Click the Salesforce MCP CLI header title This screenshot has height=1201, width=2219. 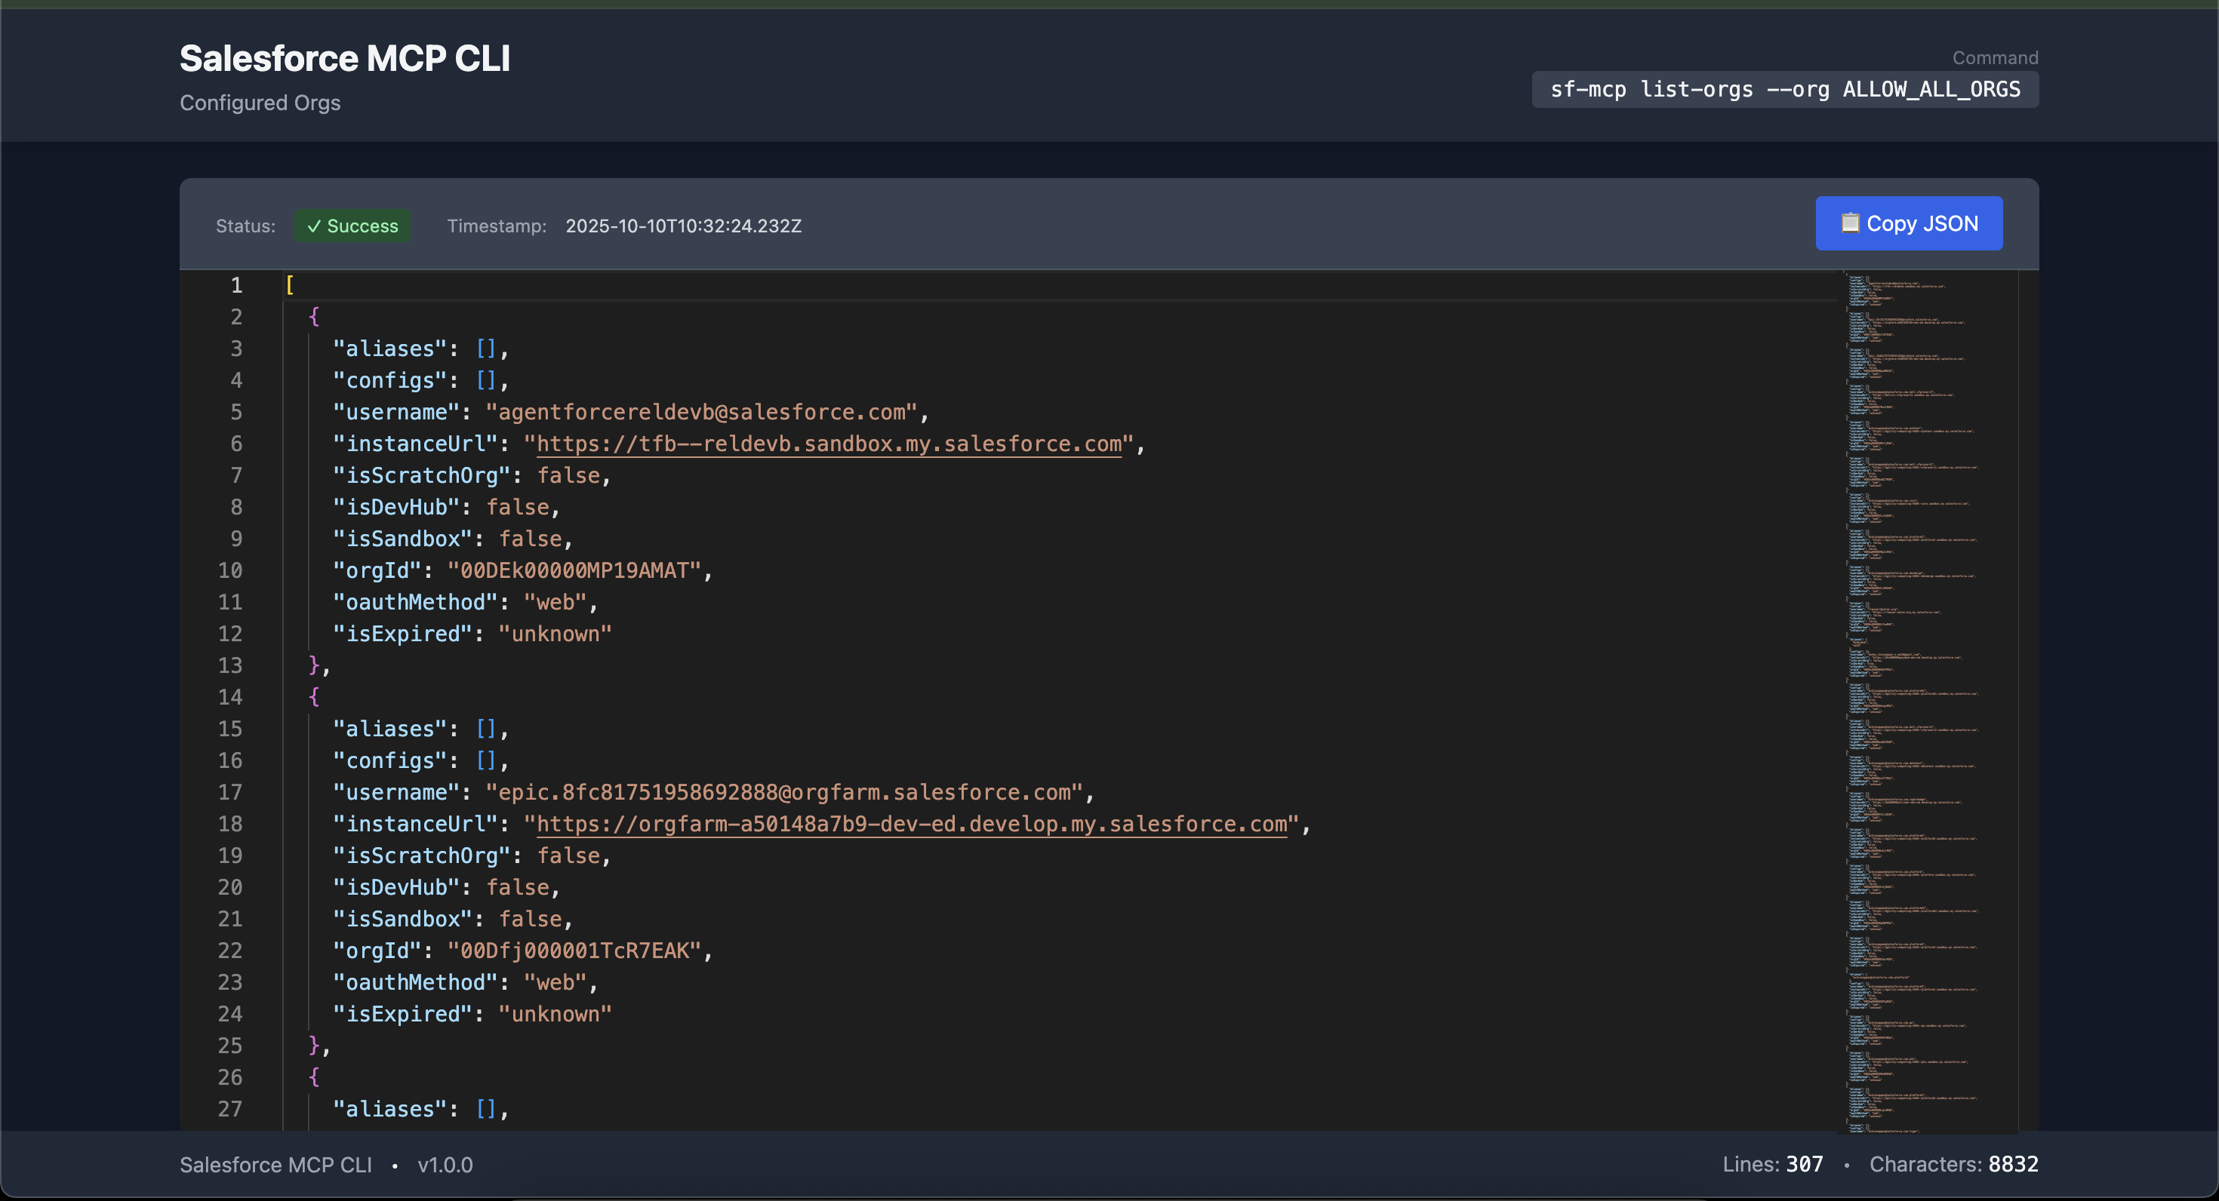click(x=345, y=59)
